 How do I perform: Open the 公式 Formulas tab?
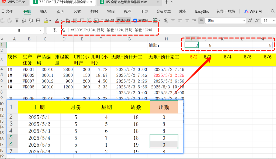tap(77, 11)
